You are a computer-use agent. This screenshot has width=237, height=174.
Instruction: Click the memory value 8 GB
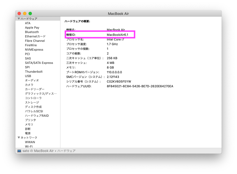coord(110,67)
